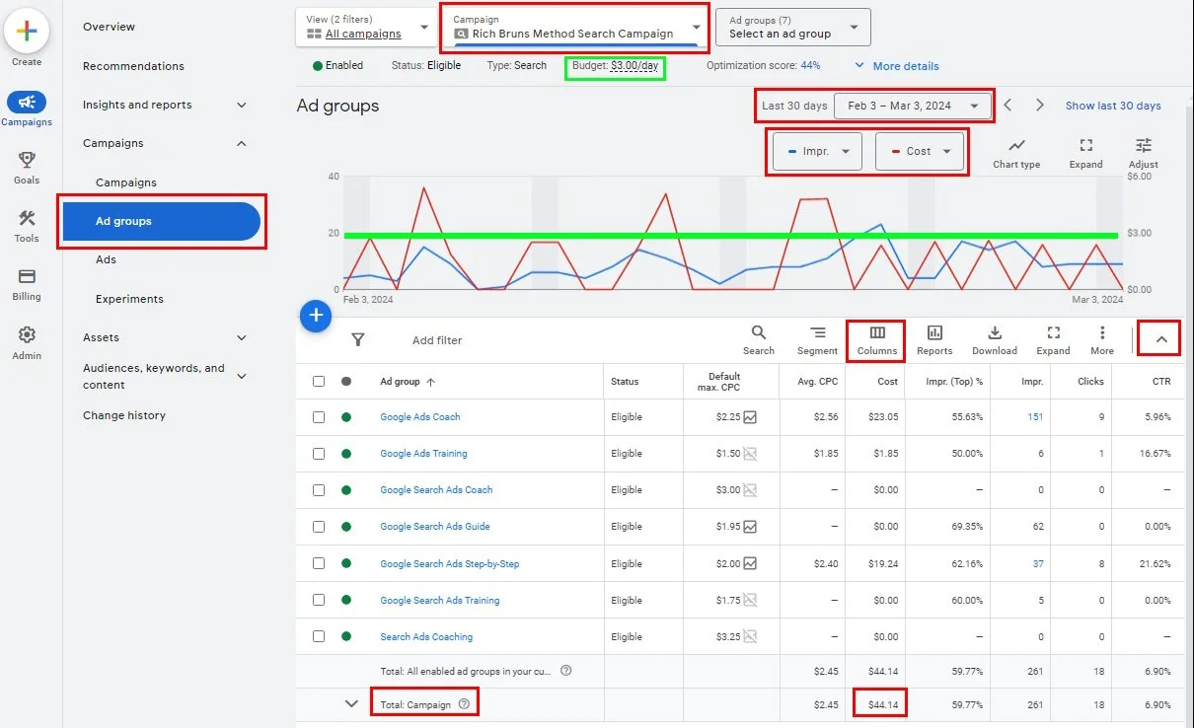
Task: Open Recommendations in sidebar
Action: click(133, 66)
